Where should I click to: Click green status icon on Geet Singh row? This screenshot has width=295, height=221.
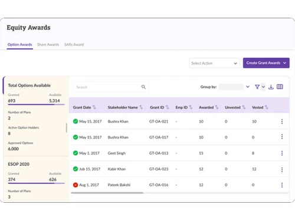pos(76,153)
